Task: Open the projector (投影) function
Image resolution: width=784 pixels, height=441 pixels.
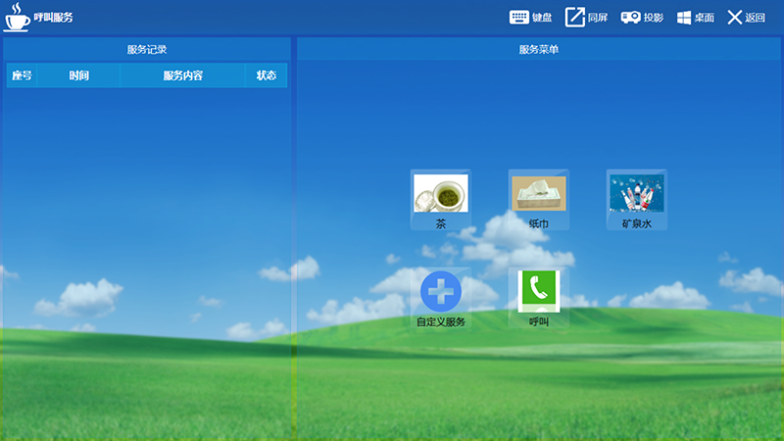Action: point(642,18)
